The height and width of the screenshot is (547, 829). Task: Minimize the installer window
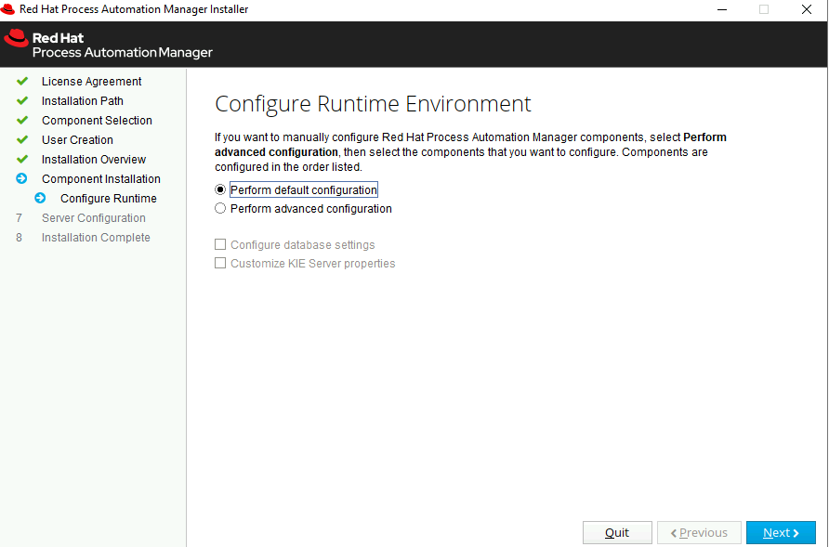[722, 9]
